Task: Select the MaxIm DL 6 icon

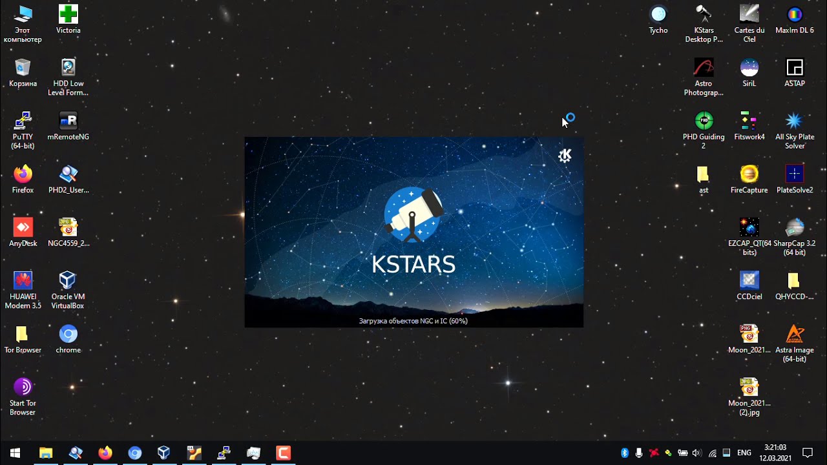Action: coord(795,20)
